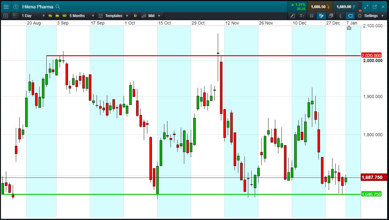Click the yellow D button
The width and height of the screenshot is (389, 220).
pyautogui.click(x=135, y=16)
